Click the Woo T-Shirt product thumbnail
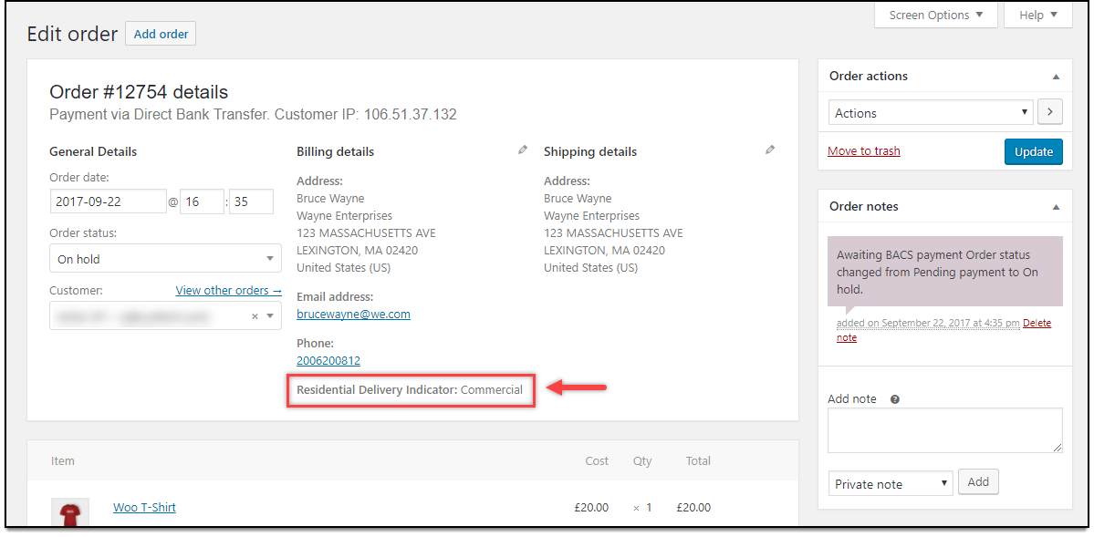The image size is (1094, 537). [69, 512]
